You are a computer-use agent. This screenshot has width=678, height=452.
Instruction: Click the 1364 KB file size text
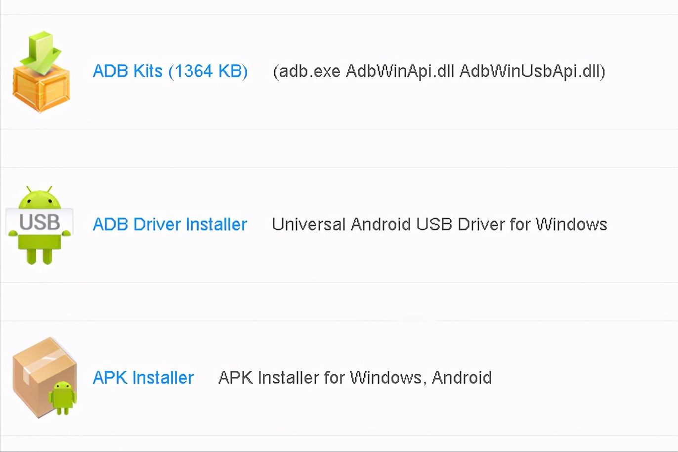(x=208, y=71)
